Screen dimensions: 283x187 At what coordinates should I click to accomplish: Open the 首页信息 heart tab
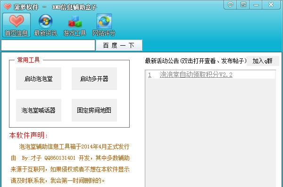pos(16,25)
